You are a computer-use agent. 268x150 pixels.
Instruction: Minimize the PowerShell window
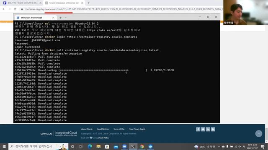coord(200,17)
